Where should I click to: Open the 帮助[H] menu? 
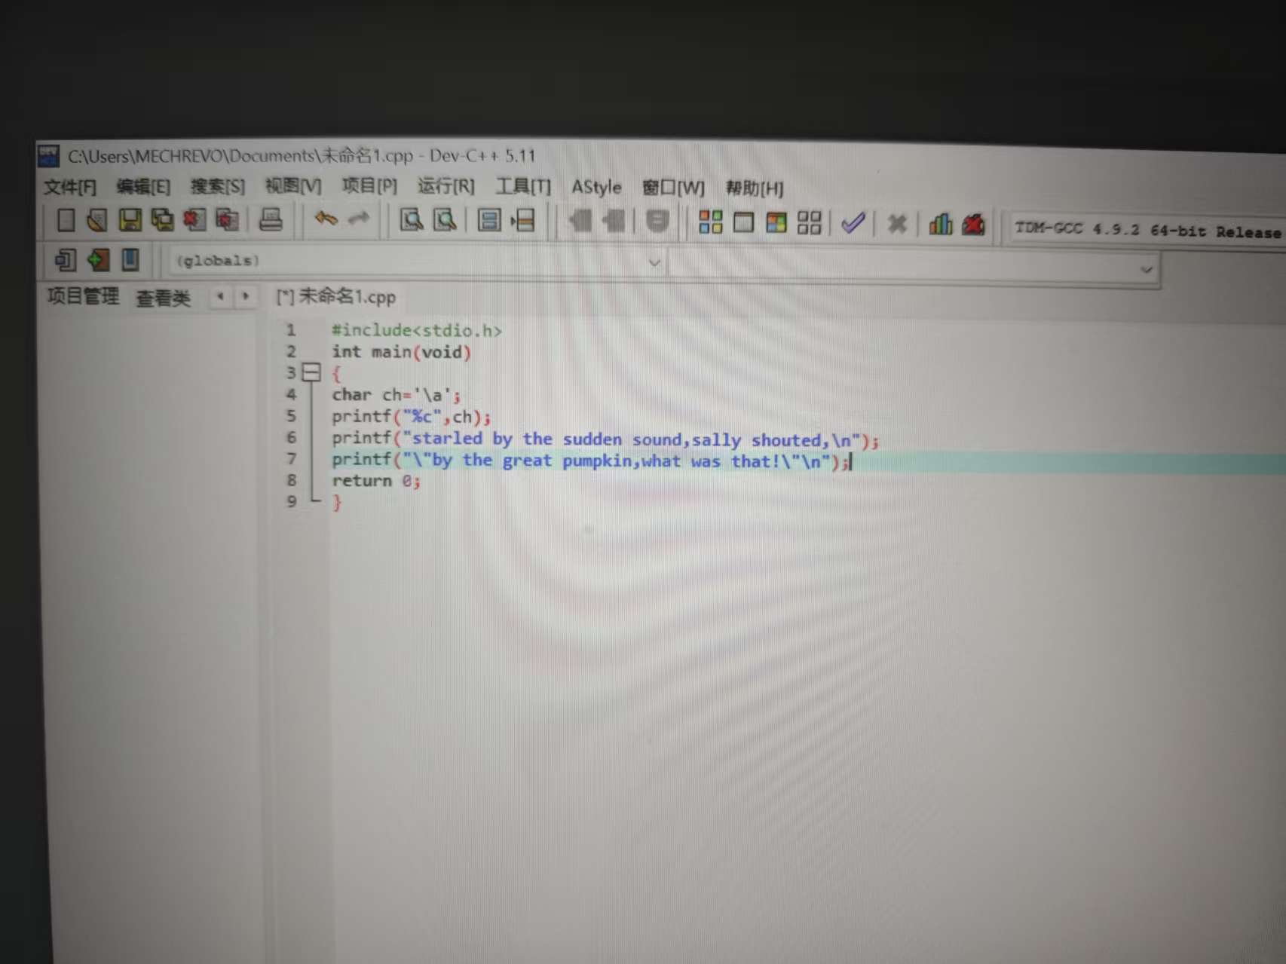(x=755, y=188)
